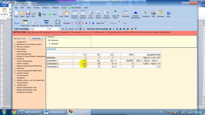
Task: Expand the Decision Analysis node
Action: 15,47
